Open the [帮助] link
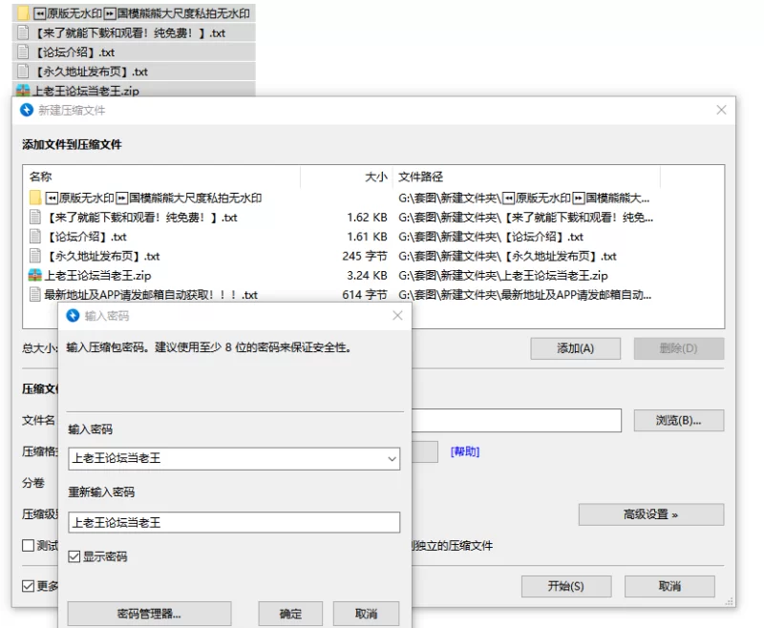The width and height of the screenshot is (764, 628). (465, 451)
